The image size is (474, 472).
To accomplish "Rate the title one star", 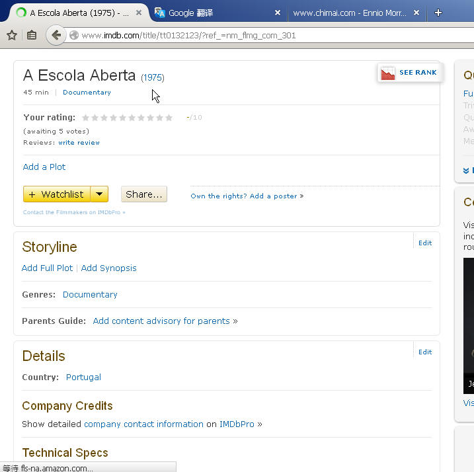I will [86, 118].
